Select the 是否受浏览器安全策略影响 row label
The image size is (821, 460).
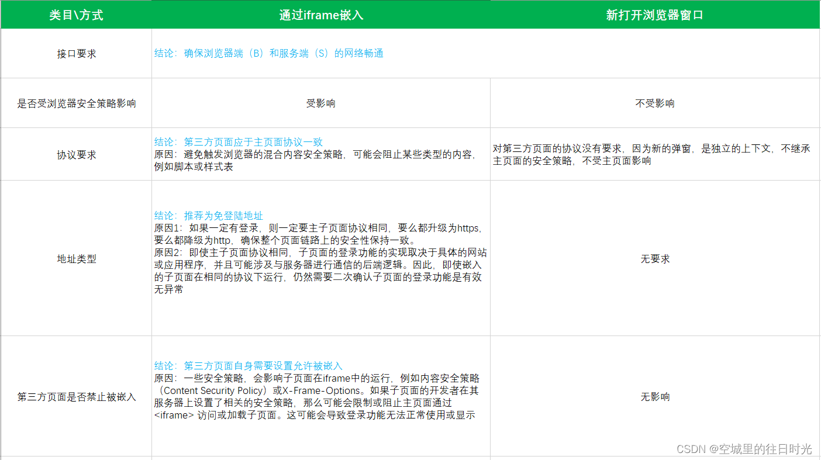[x=77, y=103]
